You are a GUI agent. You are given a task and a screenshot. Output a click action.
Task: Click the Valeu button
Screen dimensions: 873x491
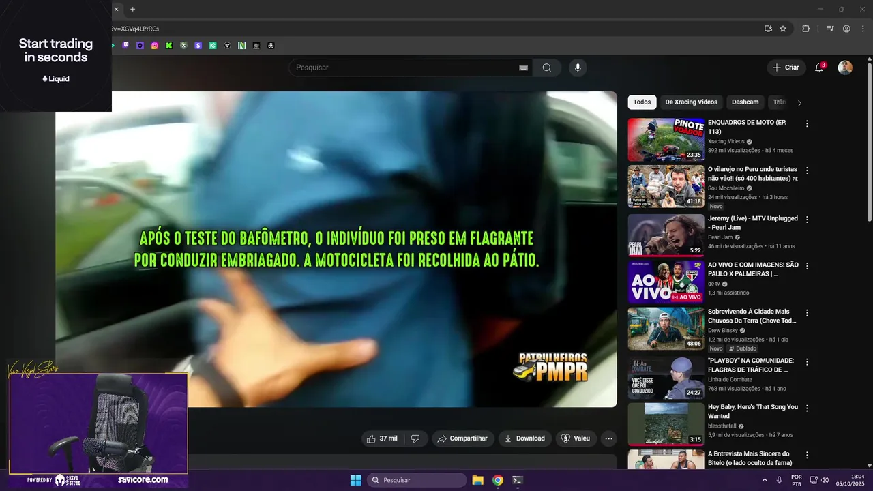point(576,438)
